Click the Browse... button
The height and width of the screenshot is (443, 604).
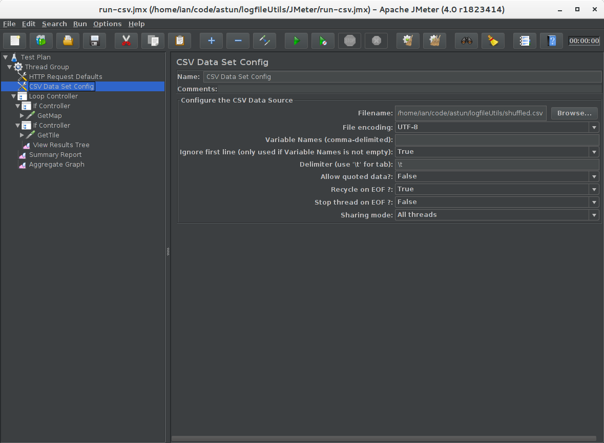(574, 113)
